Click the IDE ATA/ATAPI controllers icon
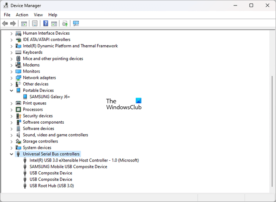Screen dimensions: 276x202 pos(18,39)
